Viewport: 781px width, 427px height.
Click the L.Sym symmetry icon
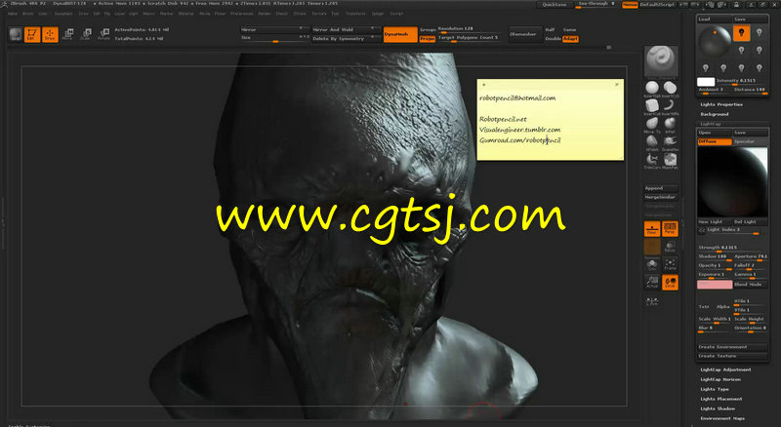click(652, 301)
